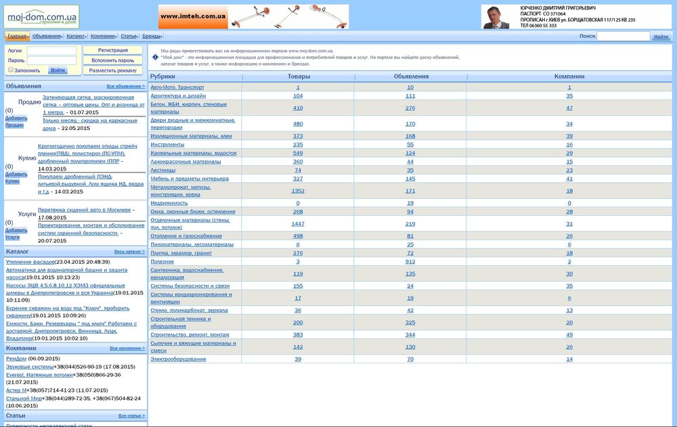Open the Стальной Мир company link

[24, 398]
